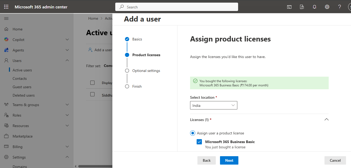Image resolution: width=351 pixels, height=168 pixels.
Task: Open the settings gear in header
Action: click(327, 7)
